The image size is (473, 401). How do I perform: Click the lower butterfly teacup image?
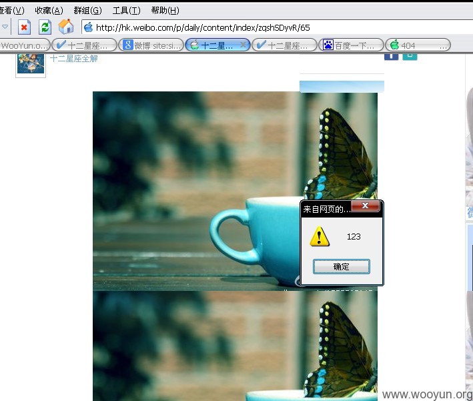(x=235, y=346)
